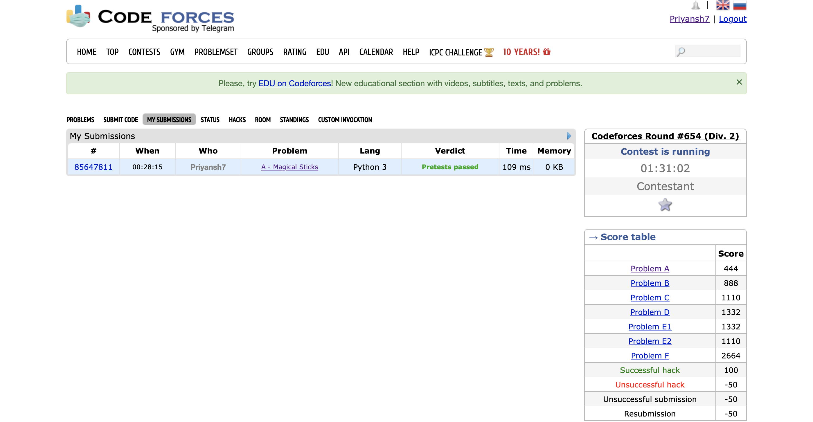The height and width of the screenshot is (422, 813).
Task: Open EDU on Codeforces link
Action: click(x=294, y=83)
